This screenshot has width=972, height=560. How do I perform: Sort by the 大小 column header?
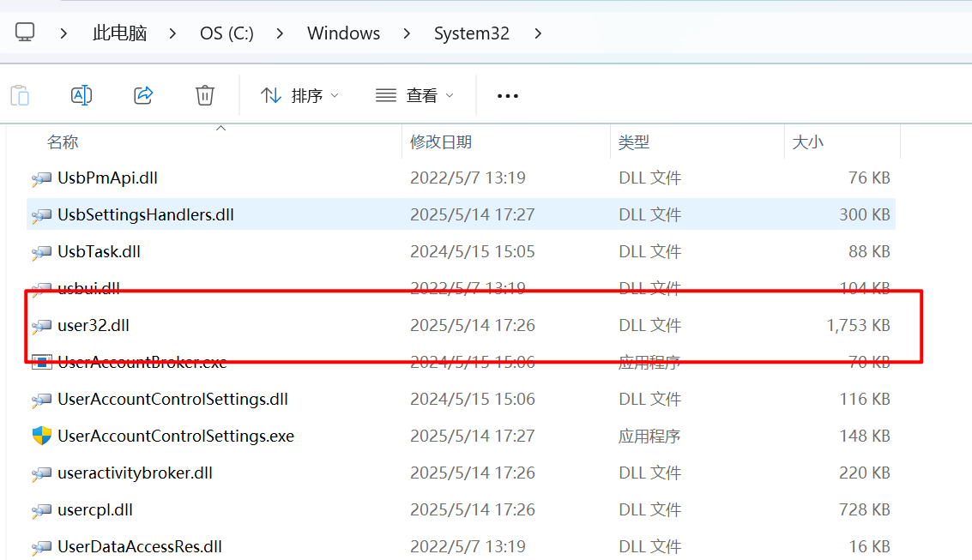coord(807,142)
